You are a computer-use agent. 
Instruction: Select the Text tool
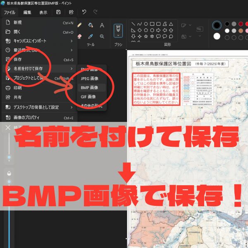(x=102, y=26)
